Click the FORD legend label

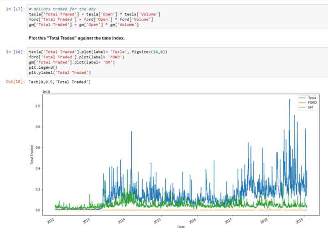pos(313,103)
